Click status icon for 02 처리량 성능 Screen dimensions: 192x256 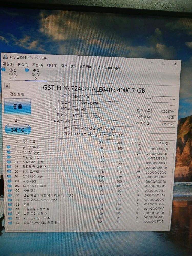click(9, 152)
